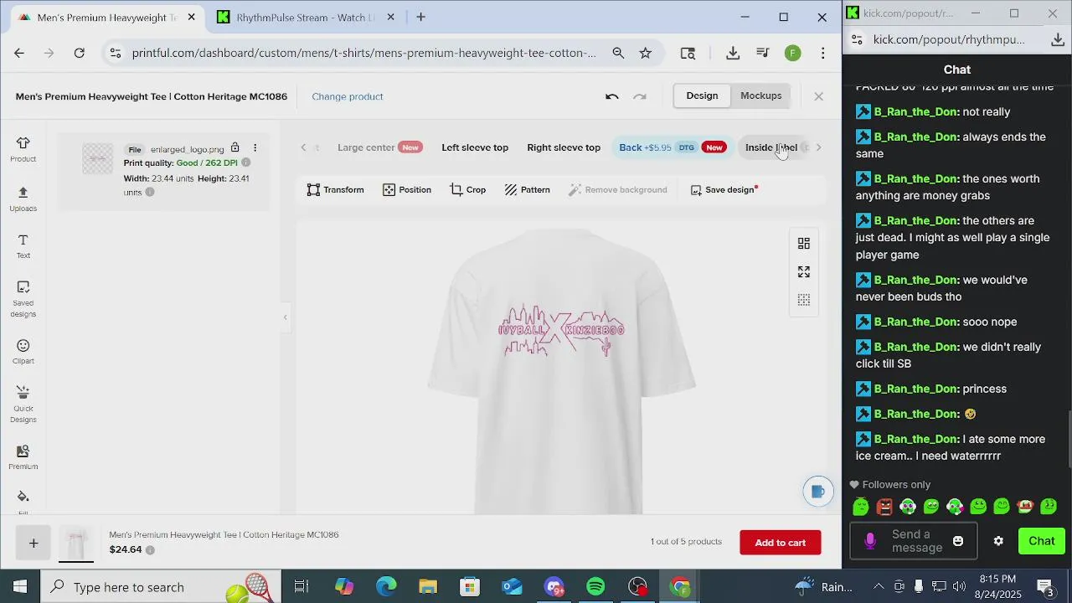Open the Position options

(x=406, y=190)
